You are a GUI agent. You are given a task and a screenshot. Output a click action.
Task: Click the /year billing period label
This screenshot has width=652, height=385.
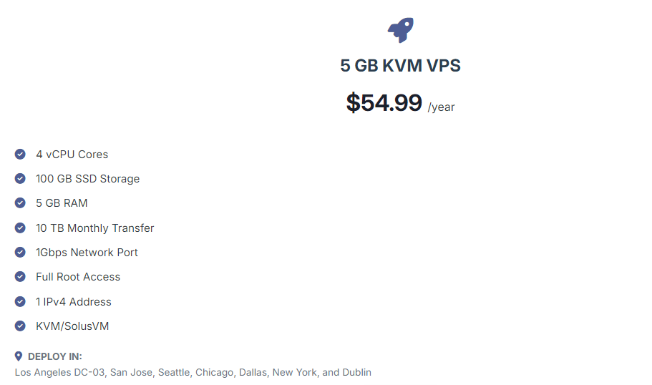pos(441,107)
